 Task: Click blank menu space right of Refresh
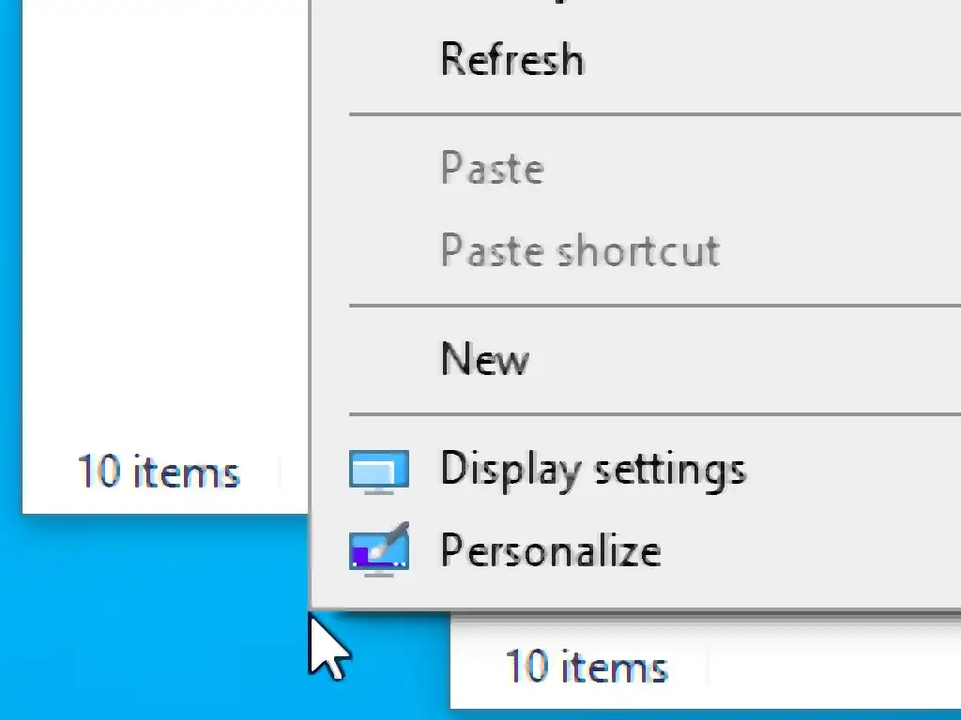pyautogui.click(x=770, y=60)
